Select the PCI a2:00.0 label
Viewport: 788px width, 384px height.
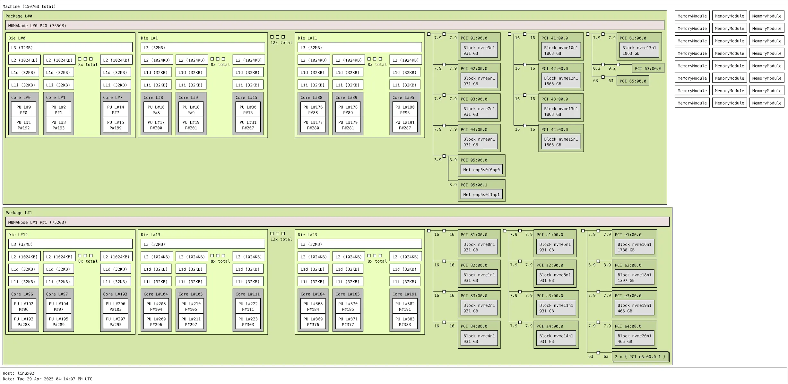coord(550,265)
